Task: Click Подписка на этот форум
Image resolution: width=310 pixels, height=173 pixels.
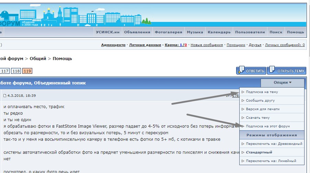Action: tap(265, 126)
